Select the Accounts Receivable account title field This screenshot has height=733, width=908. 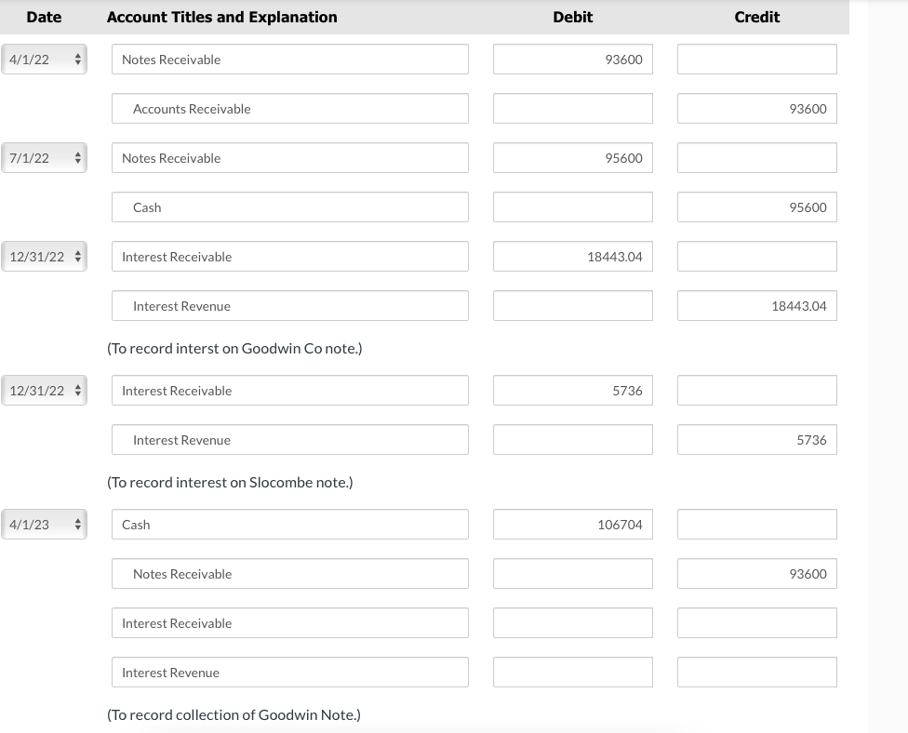point(290,108)
